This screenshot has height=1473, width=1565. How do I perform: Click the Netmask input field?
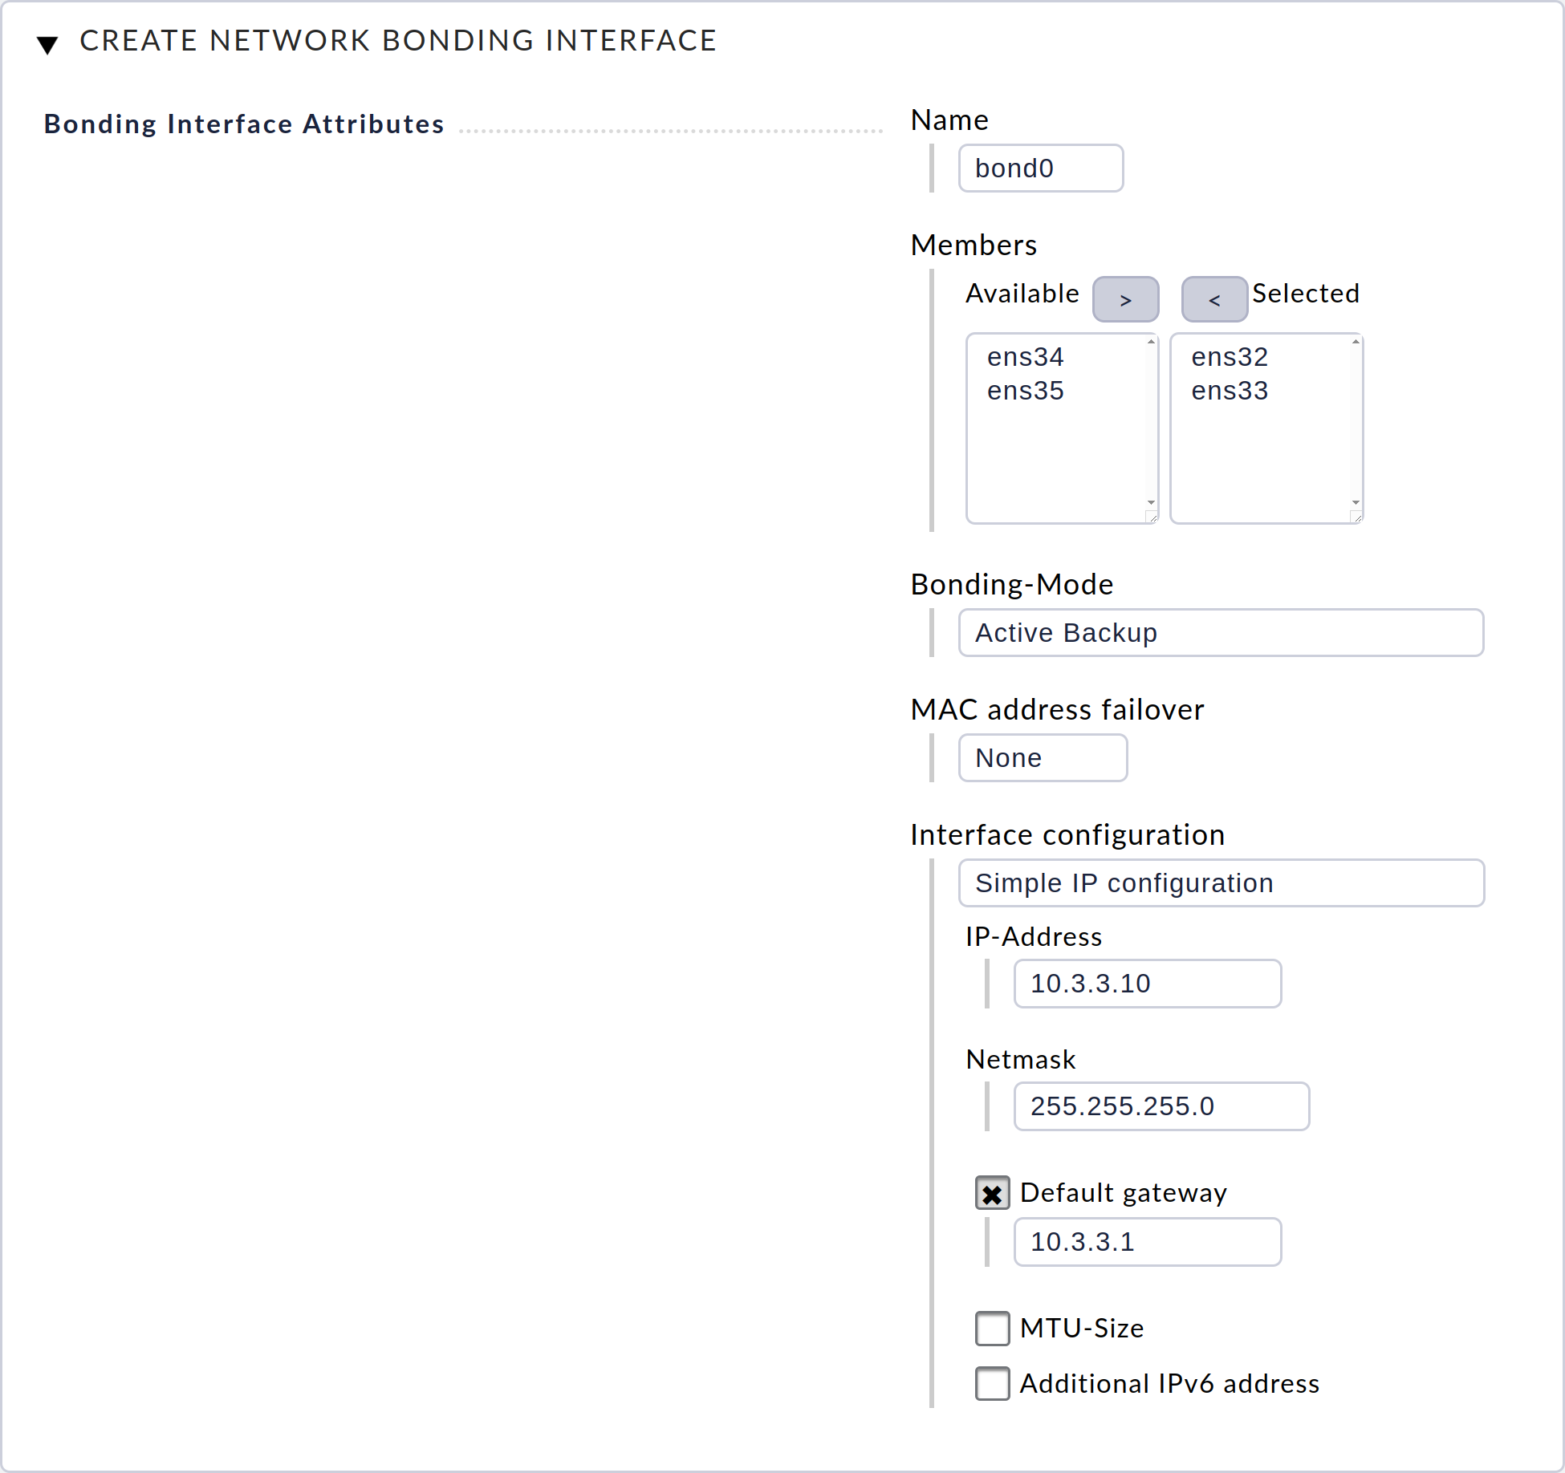pyautogui.click(x=1161, y=1106)
